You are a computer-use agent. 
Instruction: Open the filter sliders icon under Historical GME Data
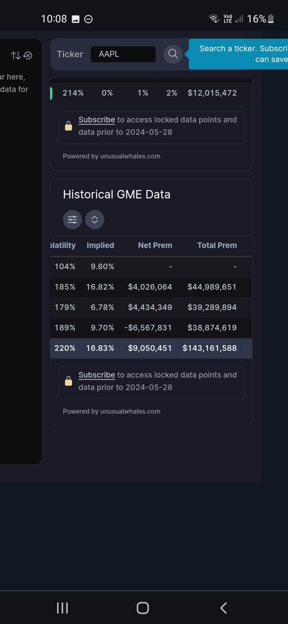click(72, 220)
